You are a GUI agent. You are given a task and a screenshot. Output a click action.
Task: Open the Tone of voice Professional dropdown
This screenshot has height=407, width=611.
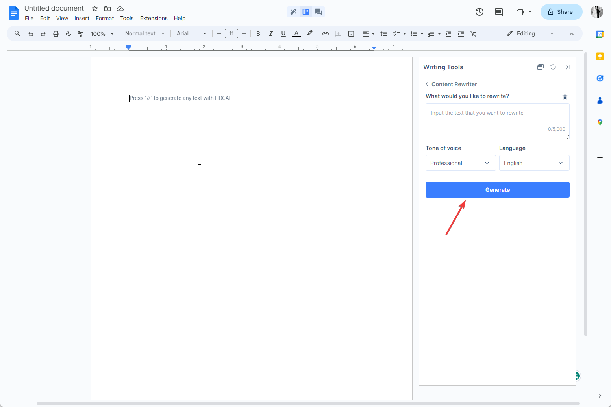pyautogui.click(x=461, y=163)
